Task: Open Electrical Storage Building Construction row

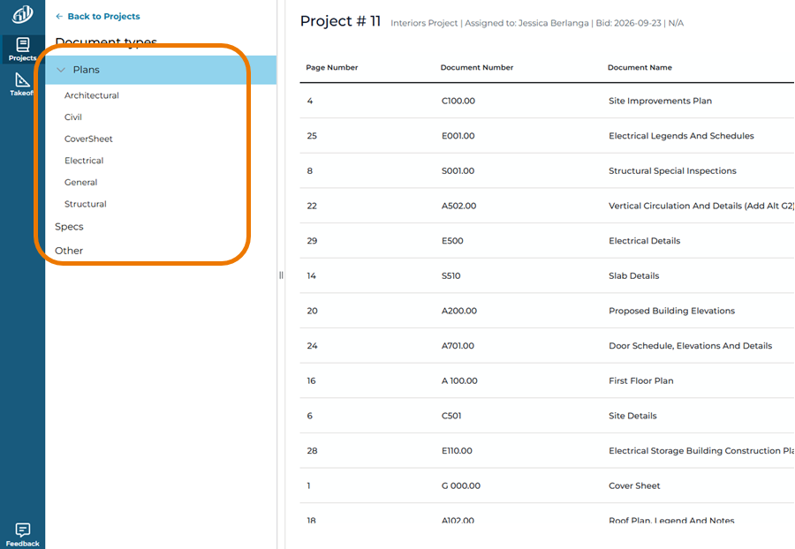Action: 547,450
